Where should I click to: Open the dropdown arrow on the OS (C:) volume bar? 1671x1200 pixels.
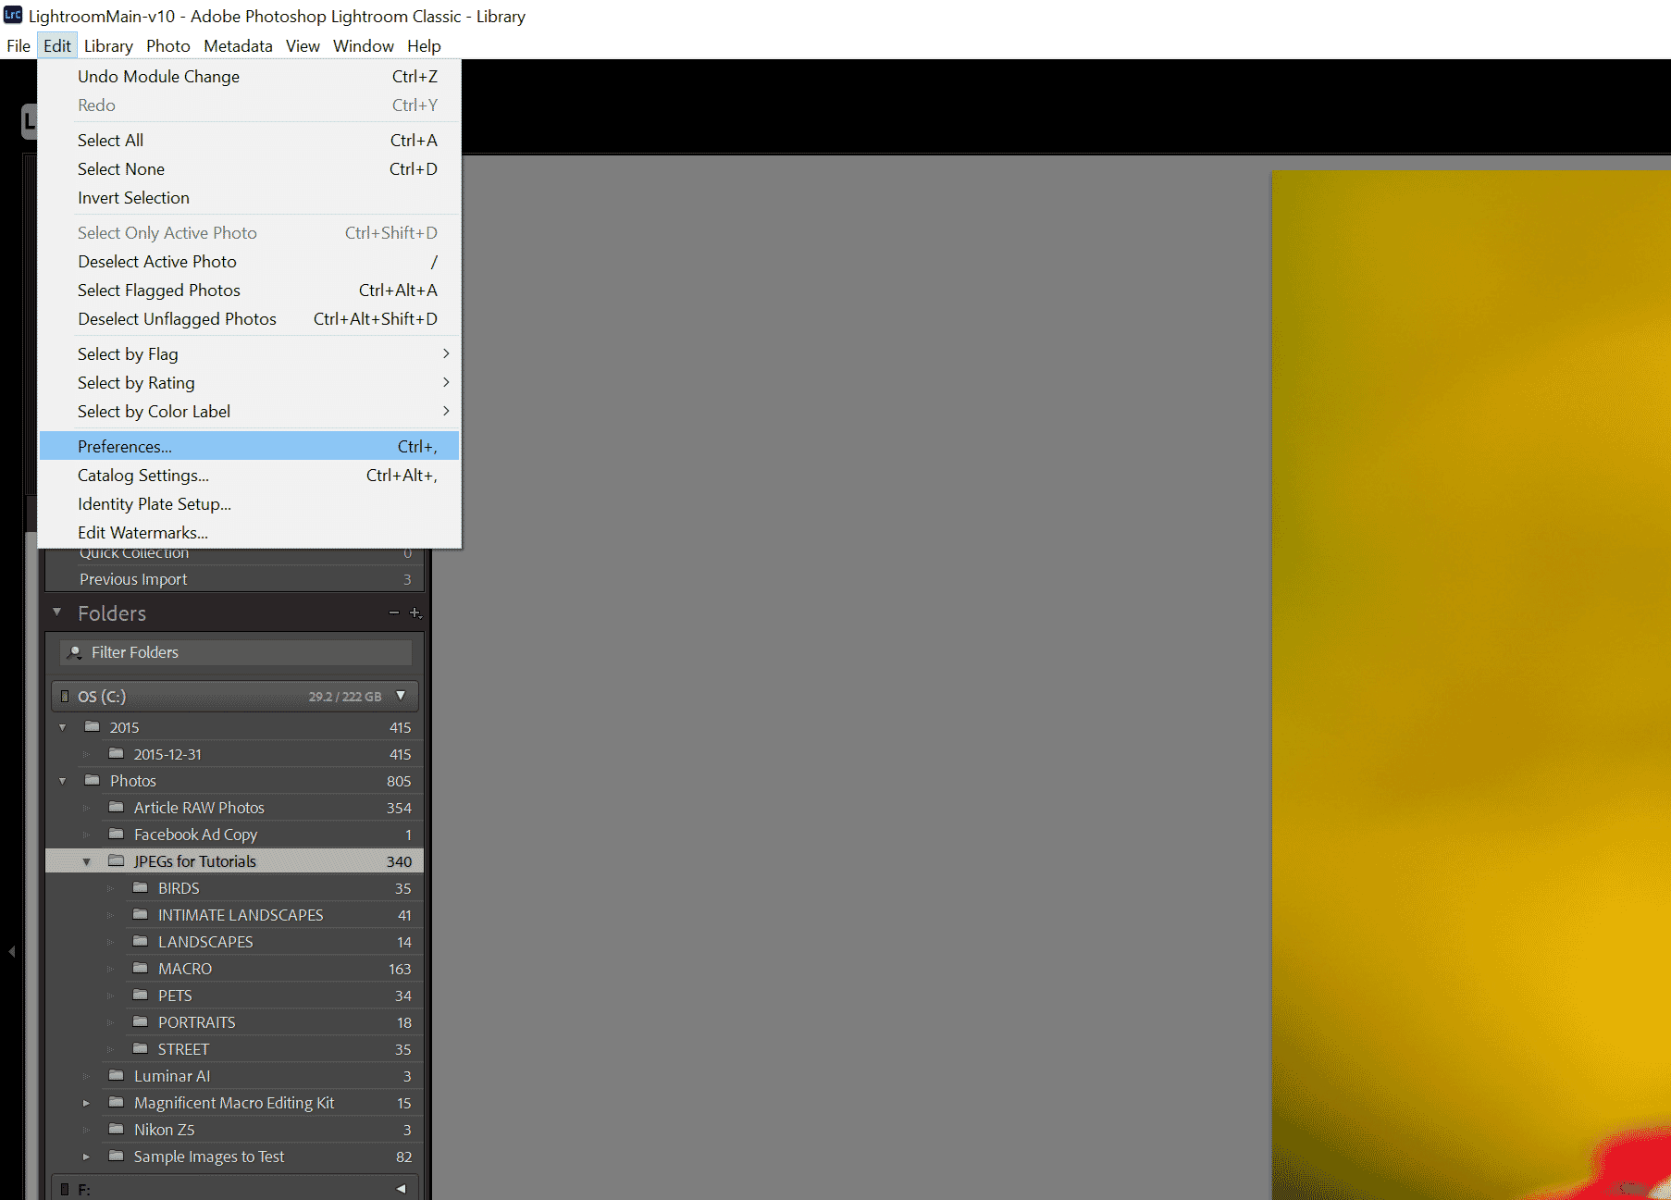(401, 696)
